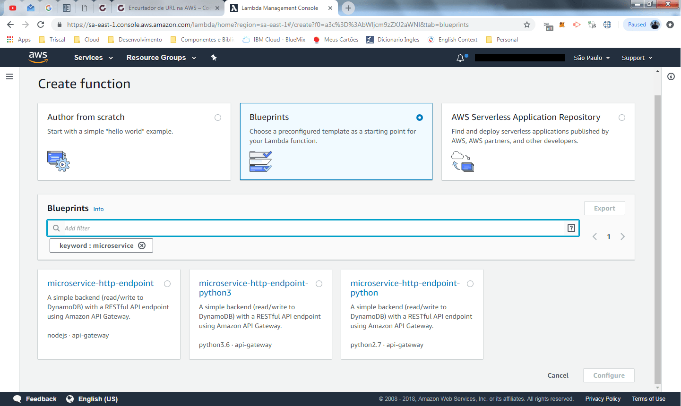
Task: Open the redacted account name menu
Action: (520, 58)
